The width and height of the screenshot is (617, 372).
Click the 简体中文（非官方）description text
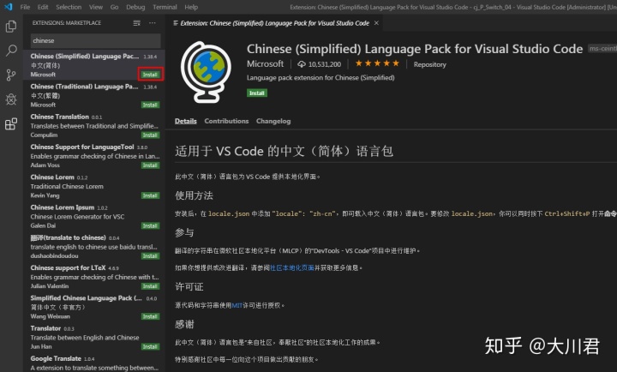click(x=58, y=307)
